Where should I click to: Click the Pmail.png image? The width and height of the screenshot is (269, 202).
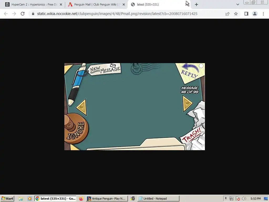pos(134,107)
